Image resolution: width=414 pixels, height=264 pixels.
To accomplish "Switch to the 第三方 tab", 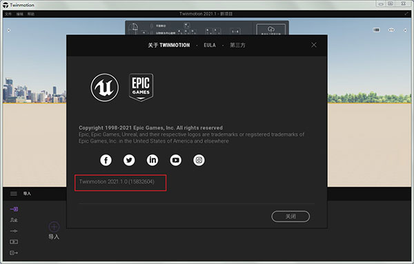I will pos(237,45).
